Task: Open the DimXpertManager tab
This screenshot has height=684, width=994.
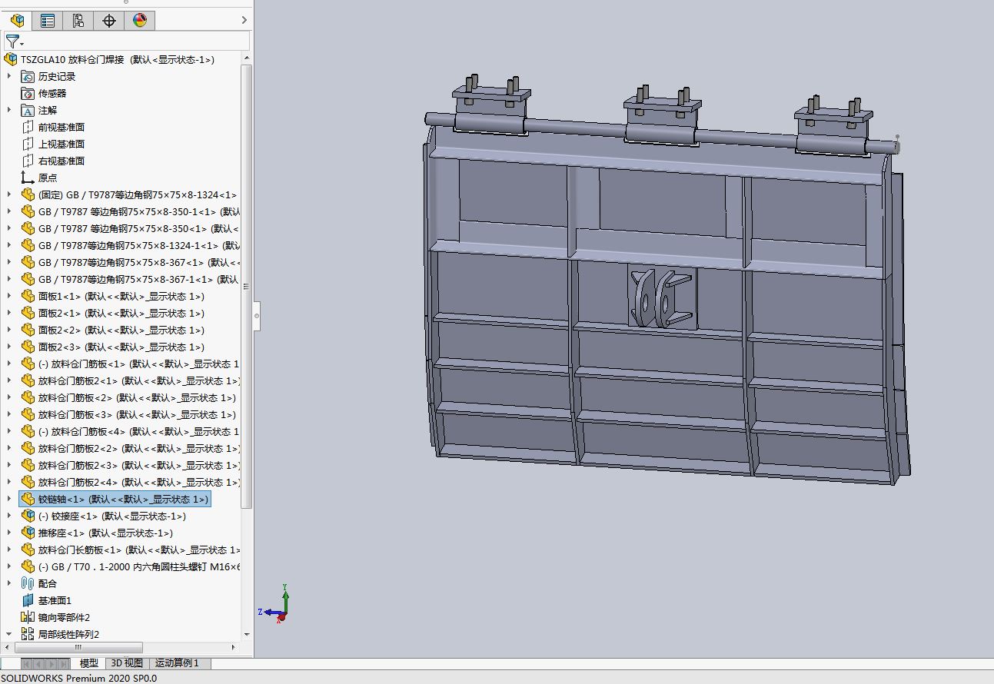Action: tap(109, 21)
